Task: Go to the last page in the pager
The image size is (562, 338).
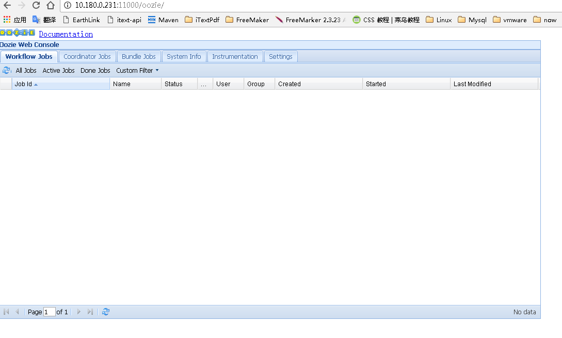Action: coord(90,312)
